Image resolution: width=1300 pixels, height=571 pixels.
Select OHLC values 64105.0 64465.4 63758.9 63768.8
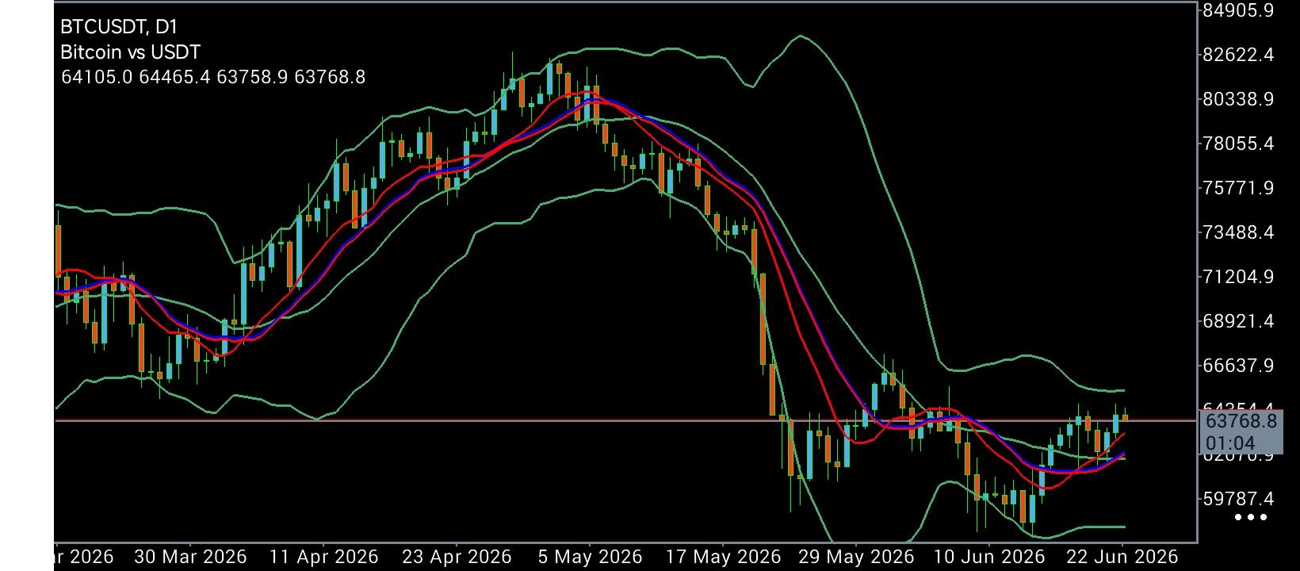(213, 77)
